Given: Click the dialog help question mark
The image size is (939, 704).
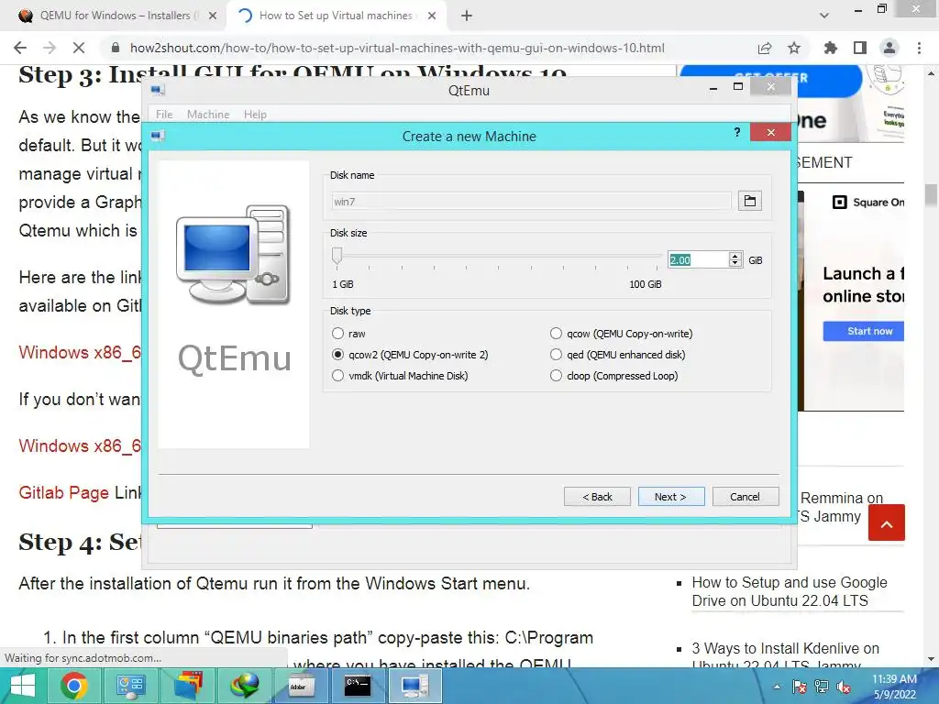Looking at the screenshot, I should [x=737, y=132].
